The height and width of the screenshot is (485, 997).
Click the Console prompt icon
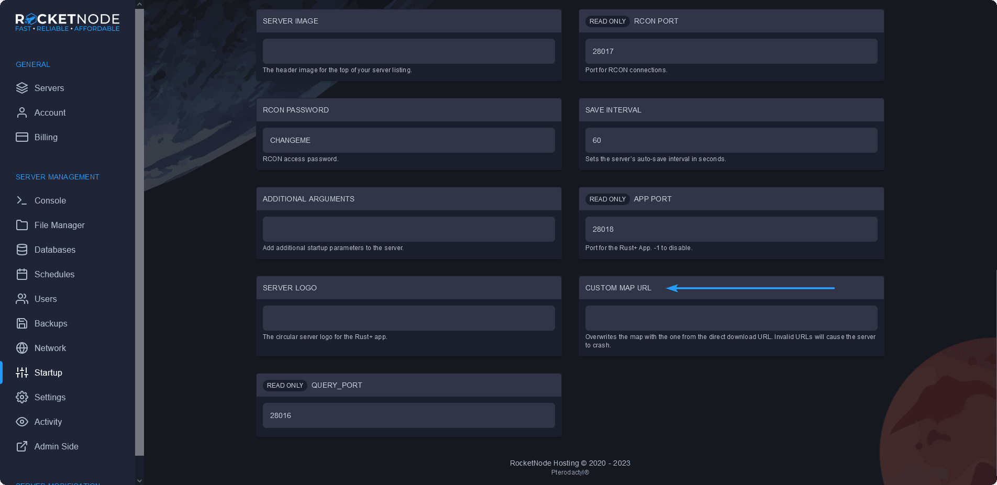(x=22, y=200)
